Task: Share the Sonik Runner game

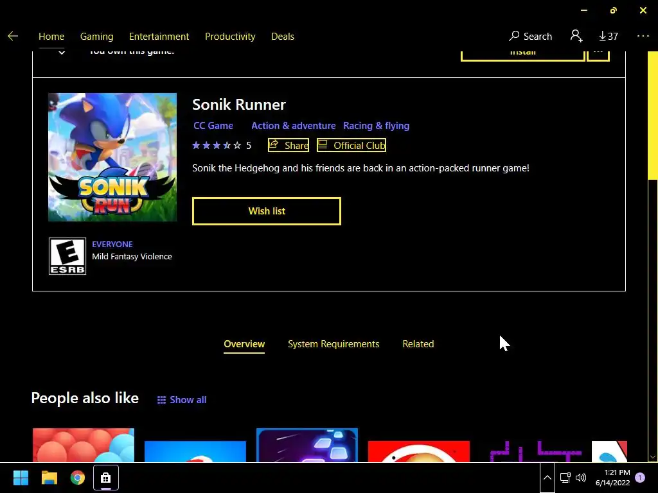Action: point(289,145)
